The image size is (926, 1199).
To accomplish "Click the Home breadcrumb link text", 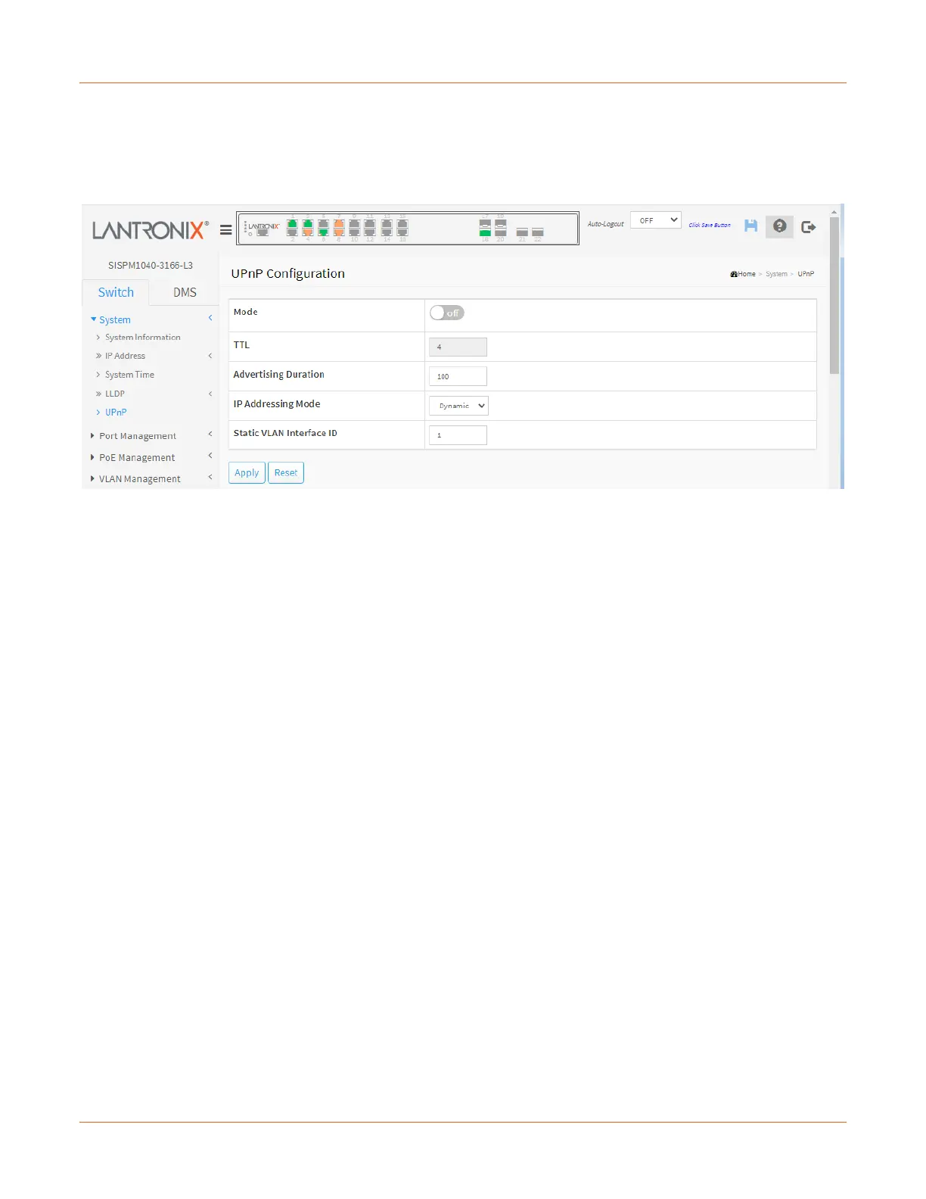I will (x=747, y=274).
